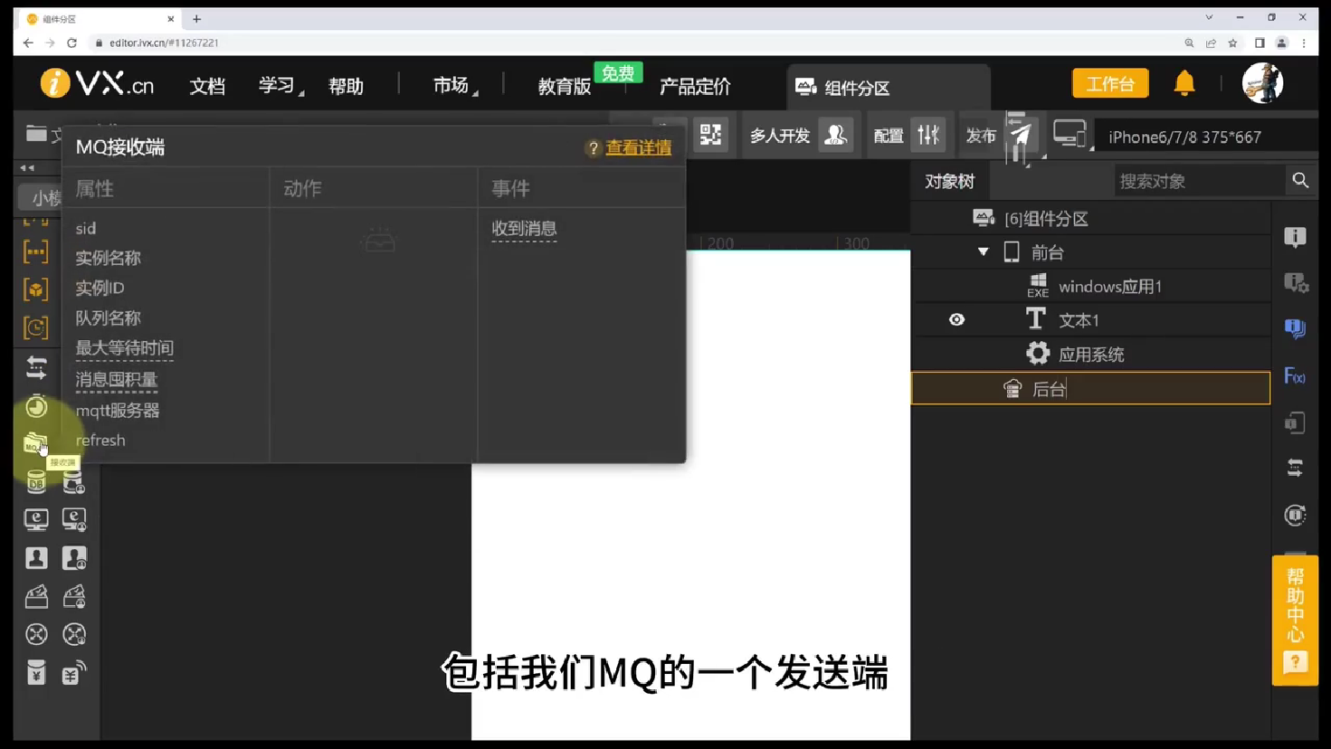Click the circular network component icon
The image size is (1331, 749).
coord(36,634)
